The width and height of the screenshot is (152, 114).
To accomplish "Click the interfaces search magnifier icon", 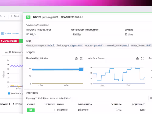I will (151, 98).
